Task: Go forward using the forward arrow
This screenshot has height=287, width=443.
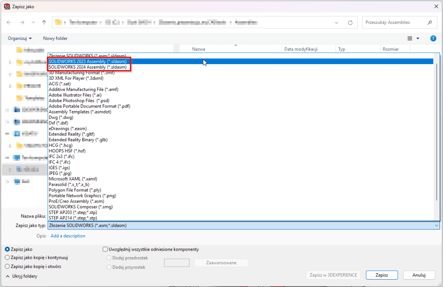Action: [x=22, y=23]
